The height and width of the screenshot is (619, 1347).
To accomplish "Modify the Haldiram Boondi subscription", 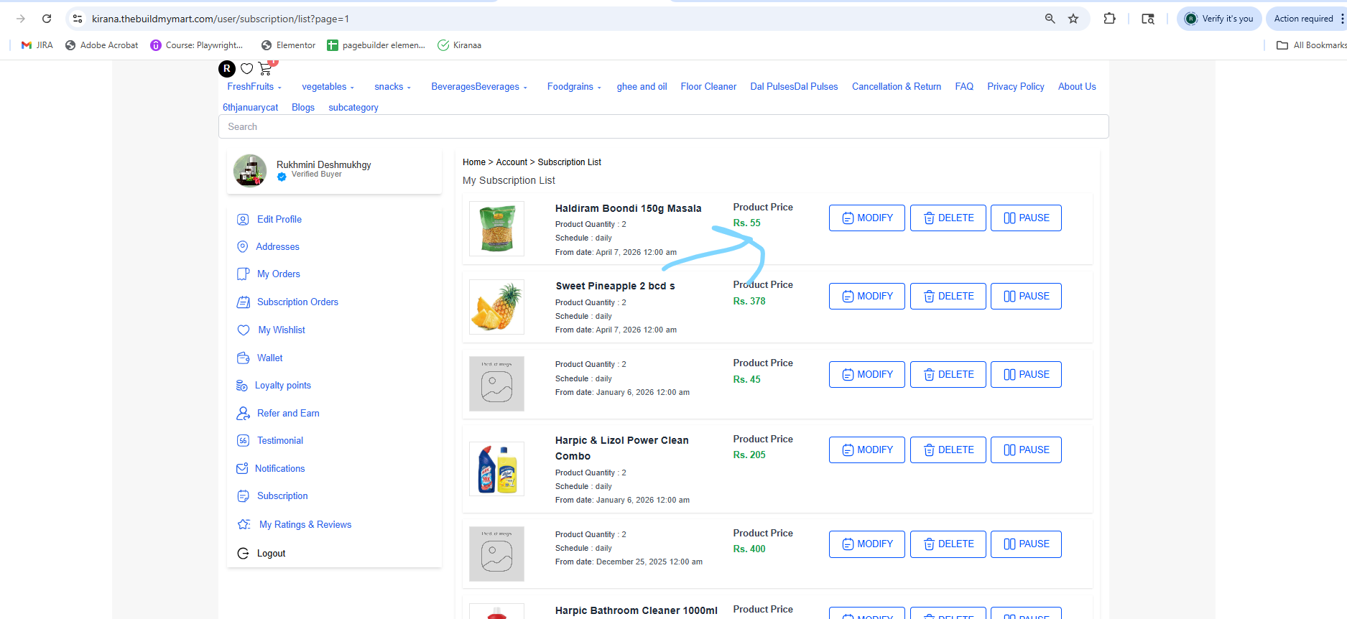I will (x=867, y=218).
